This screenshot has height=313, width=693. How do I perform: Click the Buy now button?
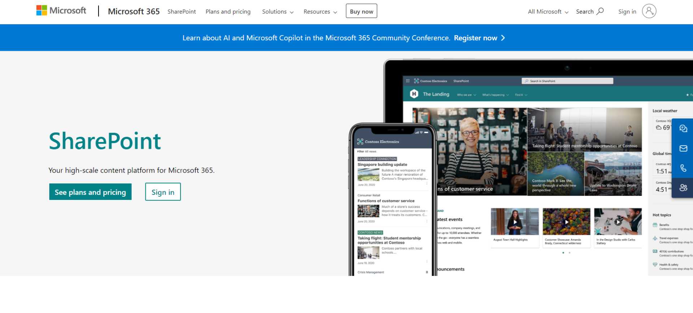pyautogui.click(x=361, y=11)
